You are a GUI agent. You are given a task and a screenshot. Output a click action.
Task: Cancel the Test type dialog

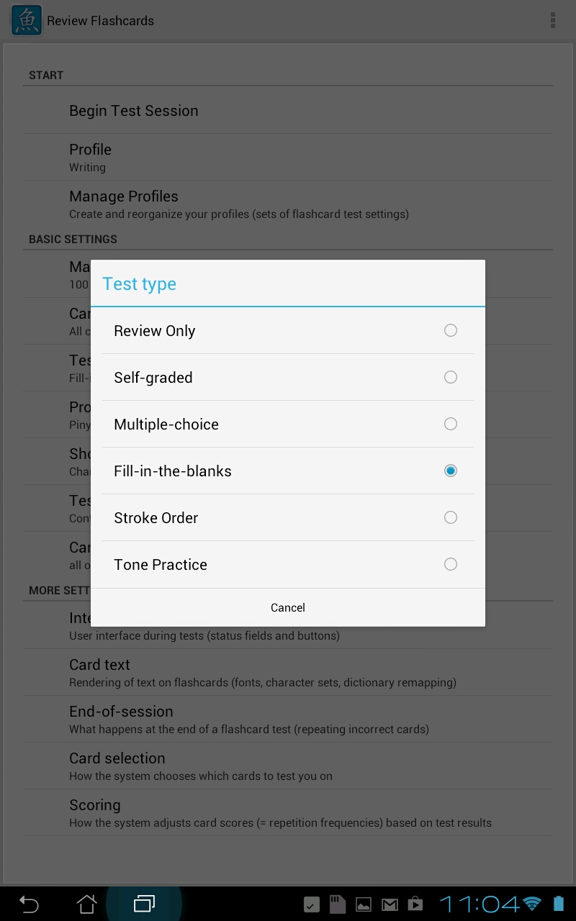(x=288, y=607)
